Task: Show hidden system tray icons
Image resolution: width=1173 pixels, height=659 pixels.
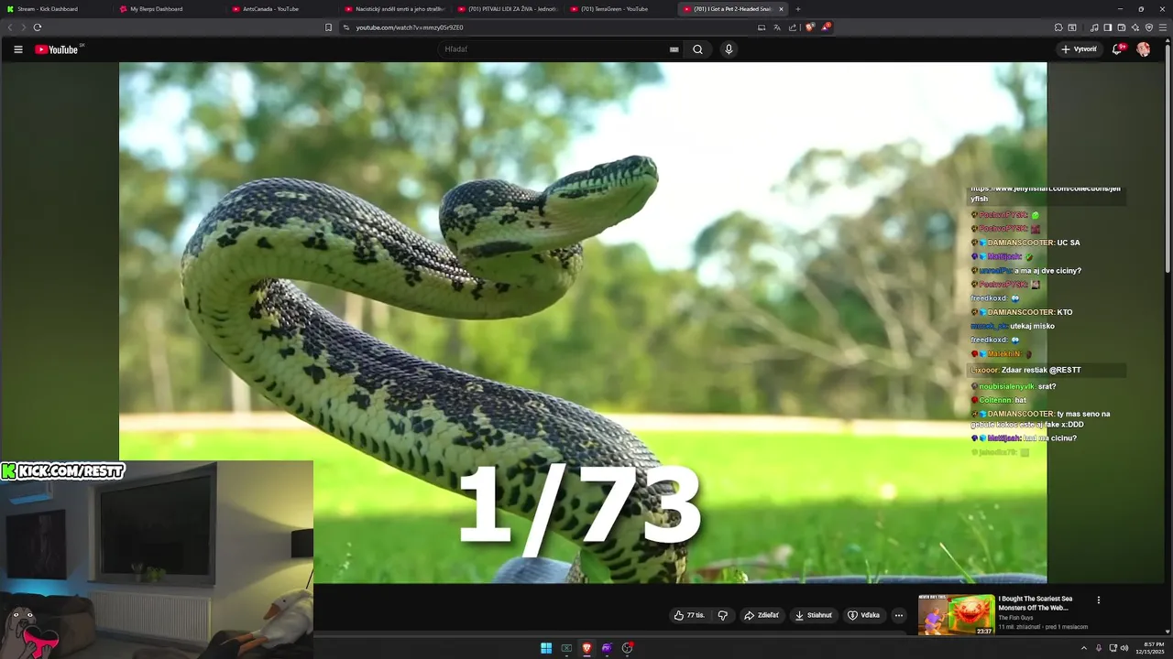Action: click(x=1083, y=648)
